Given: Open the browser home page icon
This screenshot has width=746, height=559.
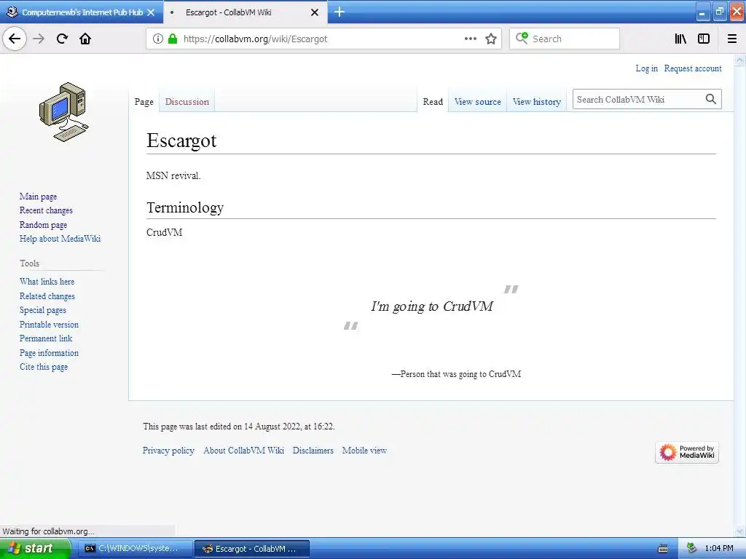Looking at the screenshot, I should (x=85, y=39).
